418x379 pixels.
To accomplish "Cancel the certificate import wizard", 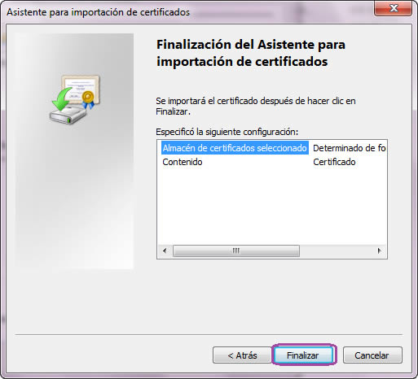I will pyautogui.click(x=372, y=355).
